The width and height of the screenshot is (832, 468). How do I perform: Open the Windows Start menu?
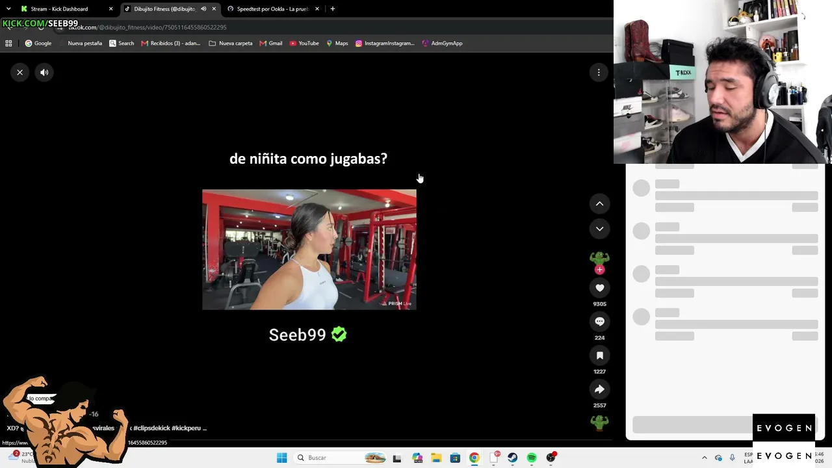tap(281, 458)
